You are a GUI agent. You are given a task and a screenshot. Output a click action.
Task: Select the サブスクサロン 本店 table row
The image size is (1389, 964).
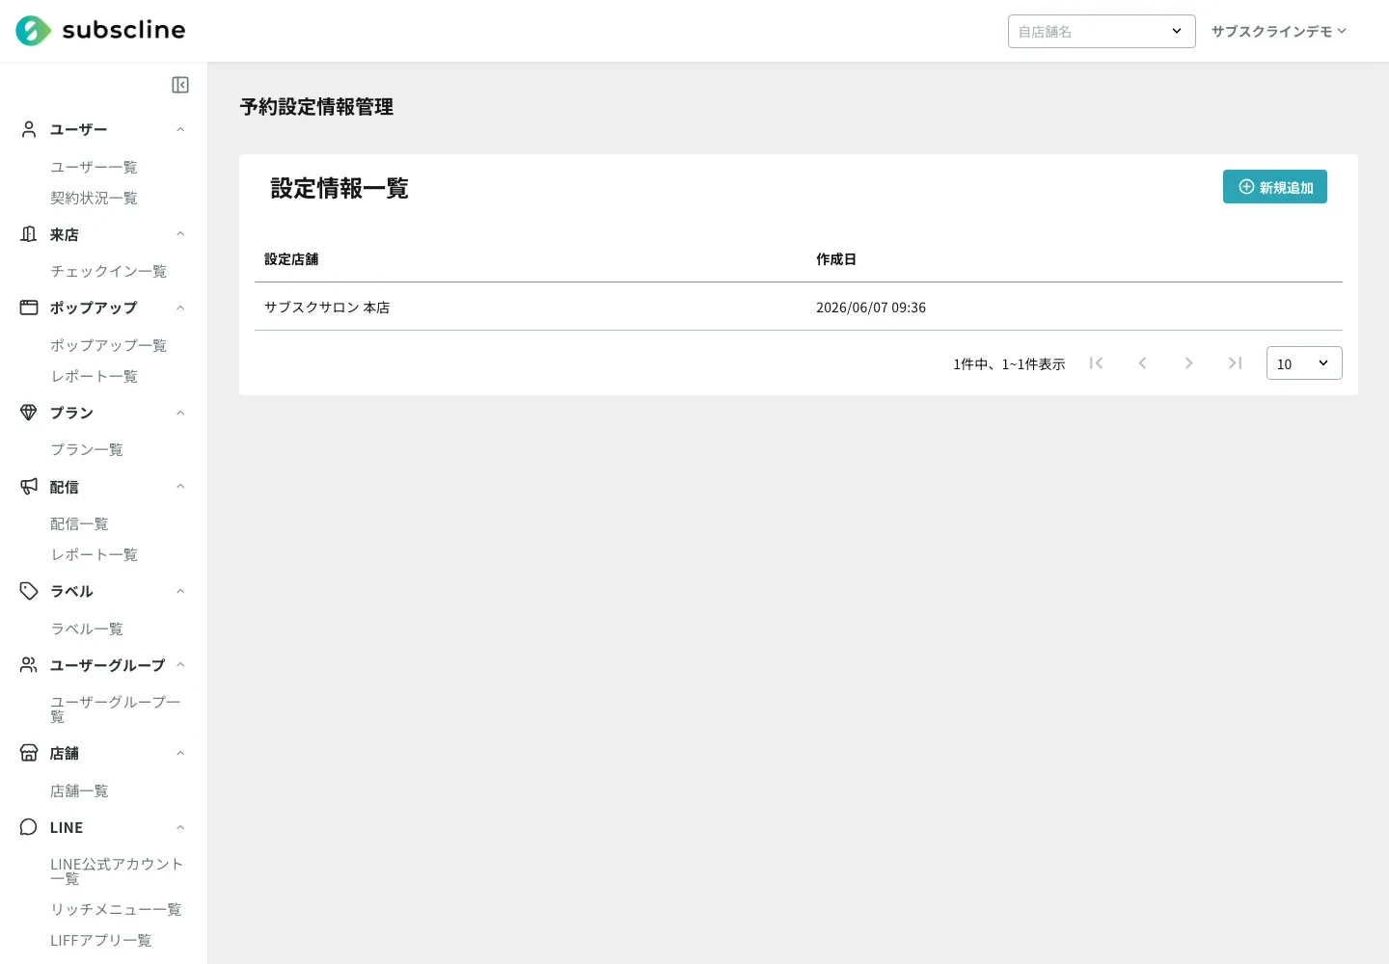click(799, 308)
